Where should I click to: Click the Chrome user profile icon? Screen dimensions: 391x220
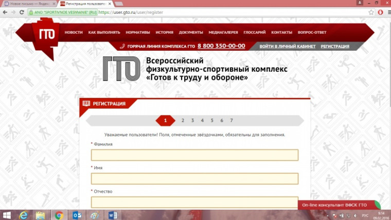point(360,3)
